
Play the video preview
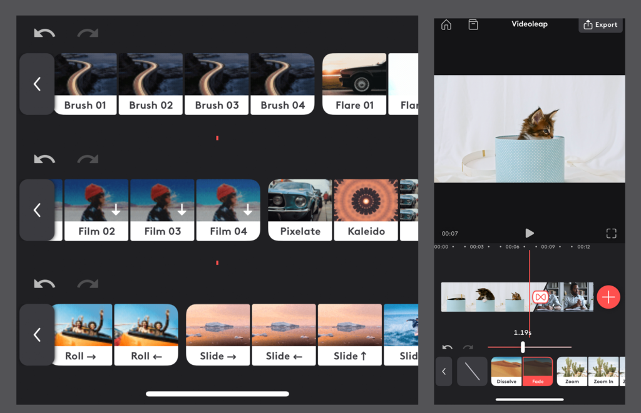click(530, 233)
